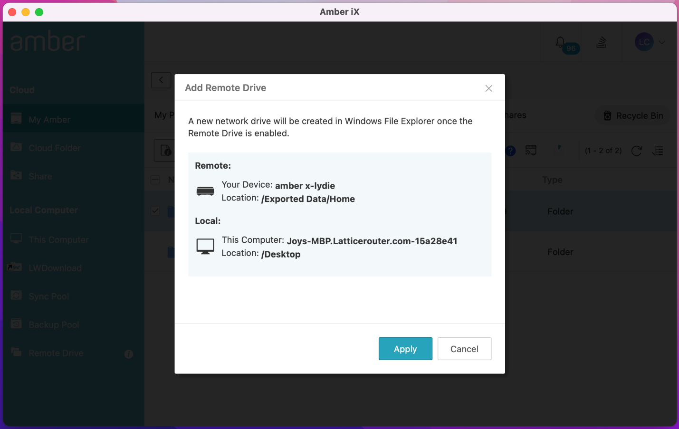
Task: Open Backup Pool in sidebar
Action: coord(74,325)
